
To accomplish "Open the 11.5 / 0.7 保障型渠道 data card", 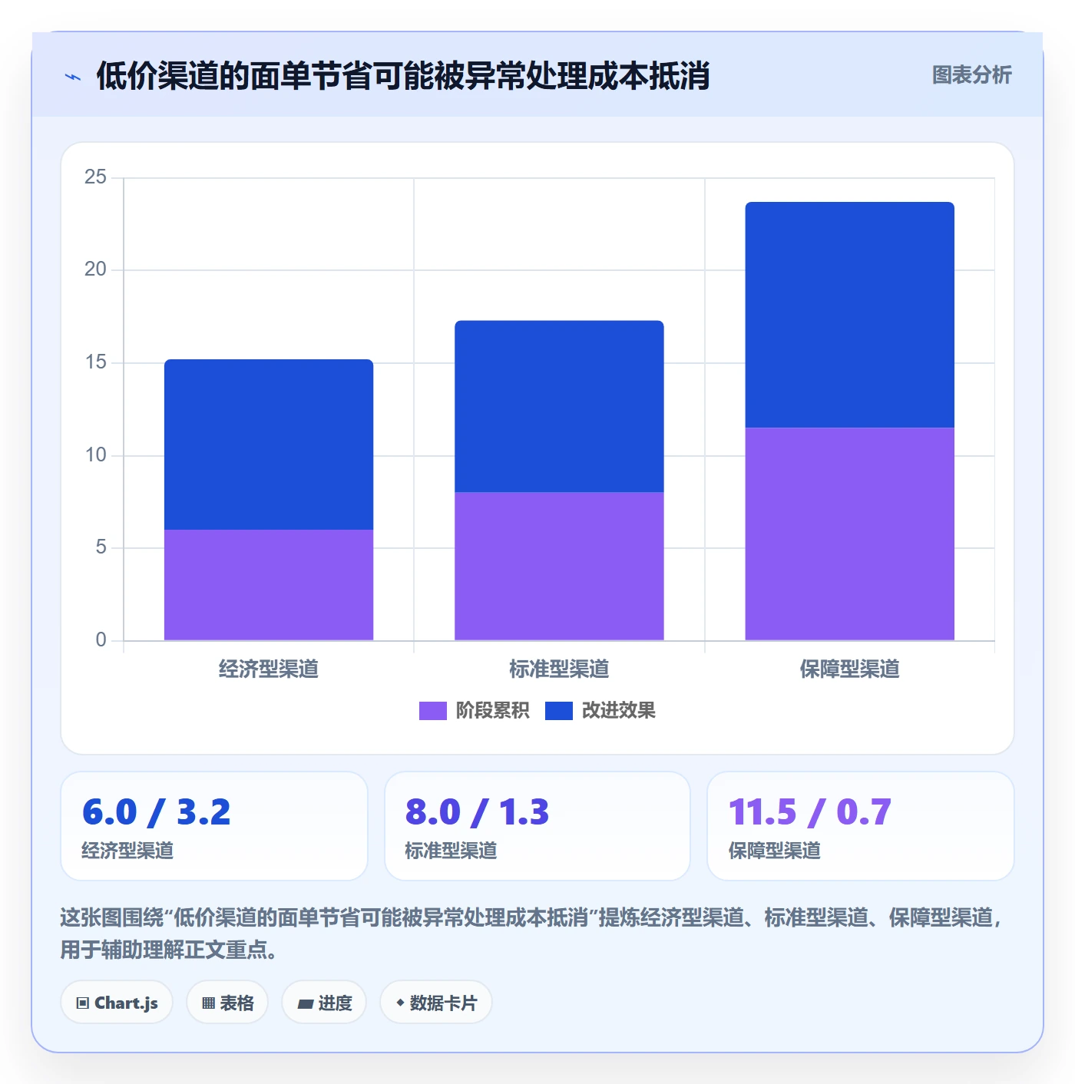I will click(x=861, y=826).
